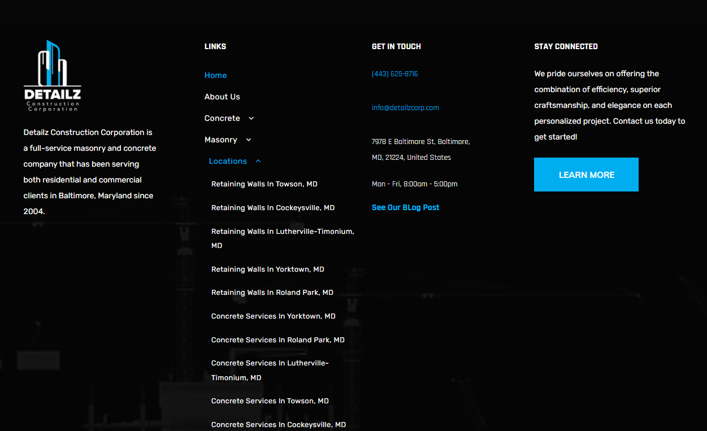Viewport: 707px width, 431px height.
Task: Open Retaining Walls In Roland Park, MD
Action: point(272,293)
